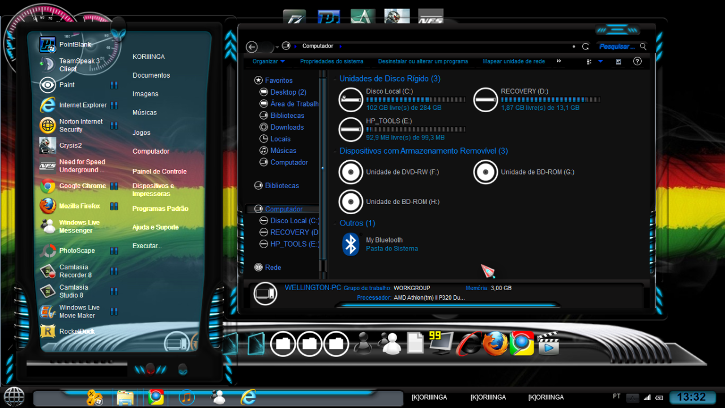This screenshot has width=725, height=408.
Task: Open Unidade de DVD-RW (F:) drive
Action: 351,172
